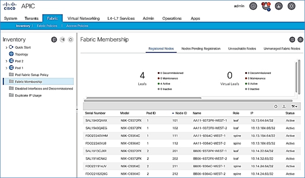
Task: Select Duplicate IP Usage item
Action: (x=28, y=95)
